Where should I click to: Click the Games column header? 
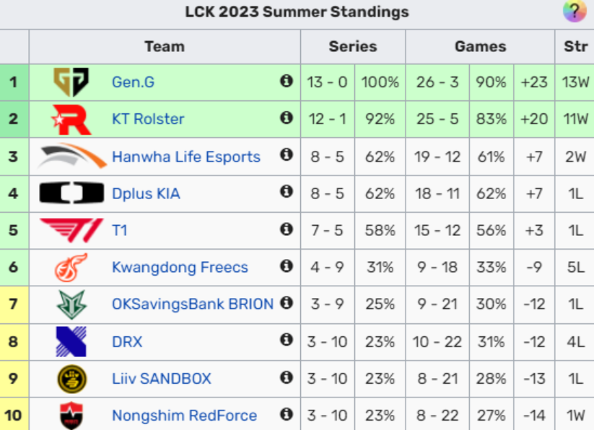click(480, 47)
